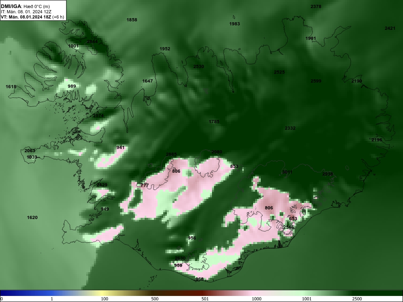Click the value 989

point(72,86)
